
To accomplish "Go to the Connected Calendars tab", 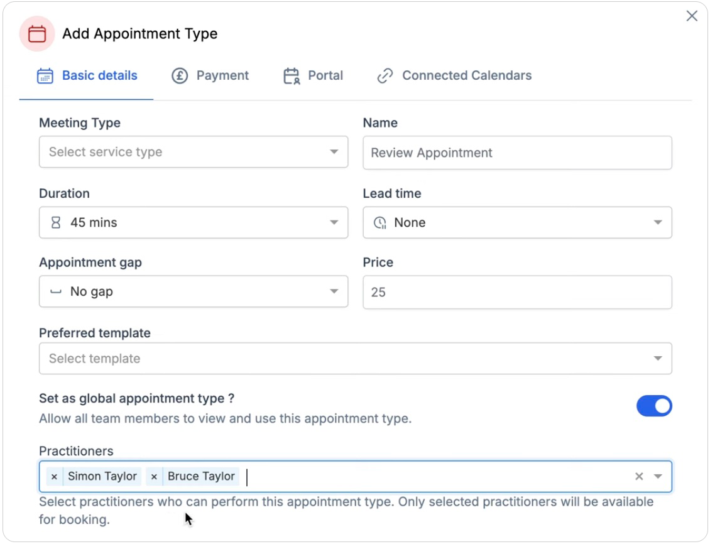I will click(x=454, y=76).
